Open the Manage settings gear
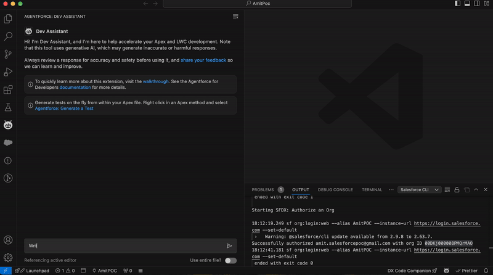Image resolution: width=493 pixels, height=275 pixels. [x=8, y=258]
